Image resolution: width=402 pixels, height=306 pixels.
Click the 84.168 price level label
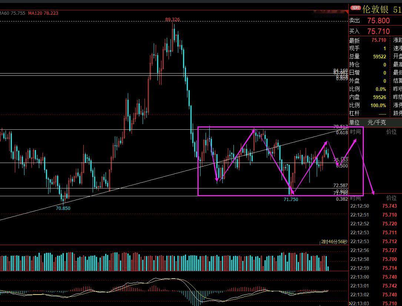[x=341, y=70]
